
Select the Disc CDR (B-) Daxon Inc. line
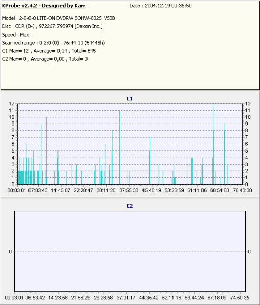point(52,26)
